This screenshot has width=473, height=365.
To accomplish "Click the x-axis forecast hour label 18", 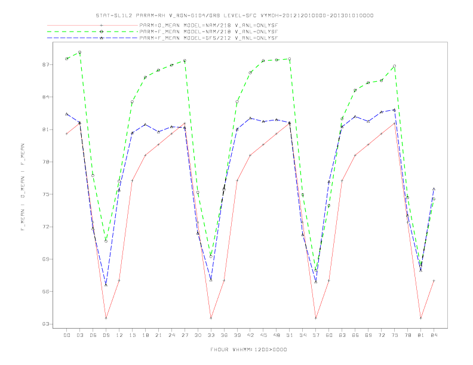I will [x=145, y=335].
